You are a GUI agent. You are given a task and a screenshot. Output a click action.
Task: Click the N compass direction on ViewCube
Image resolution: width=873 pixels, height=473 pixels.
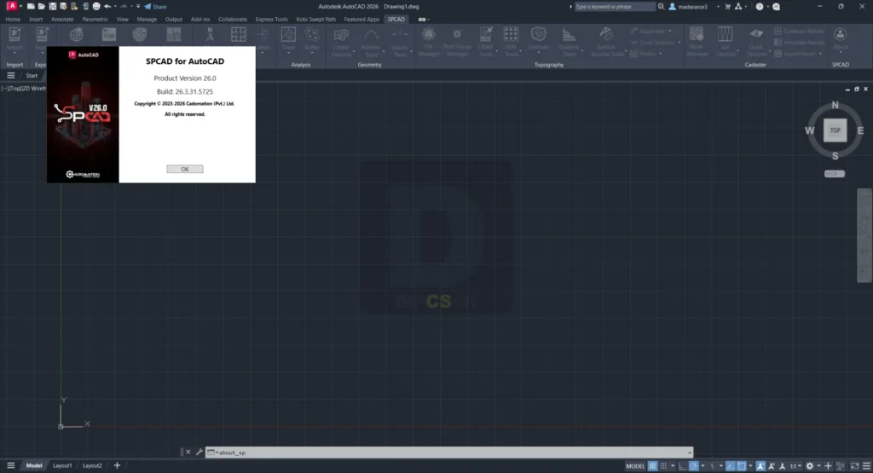(x=835, y=105)
